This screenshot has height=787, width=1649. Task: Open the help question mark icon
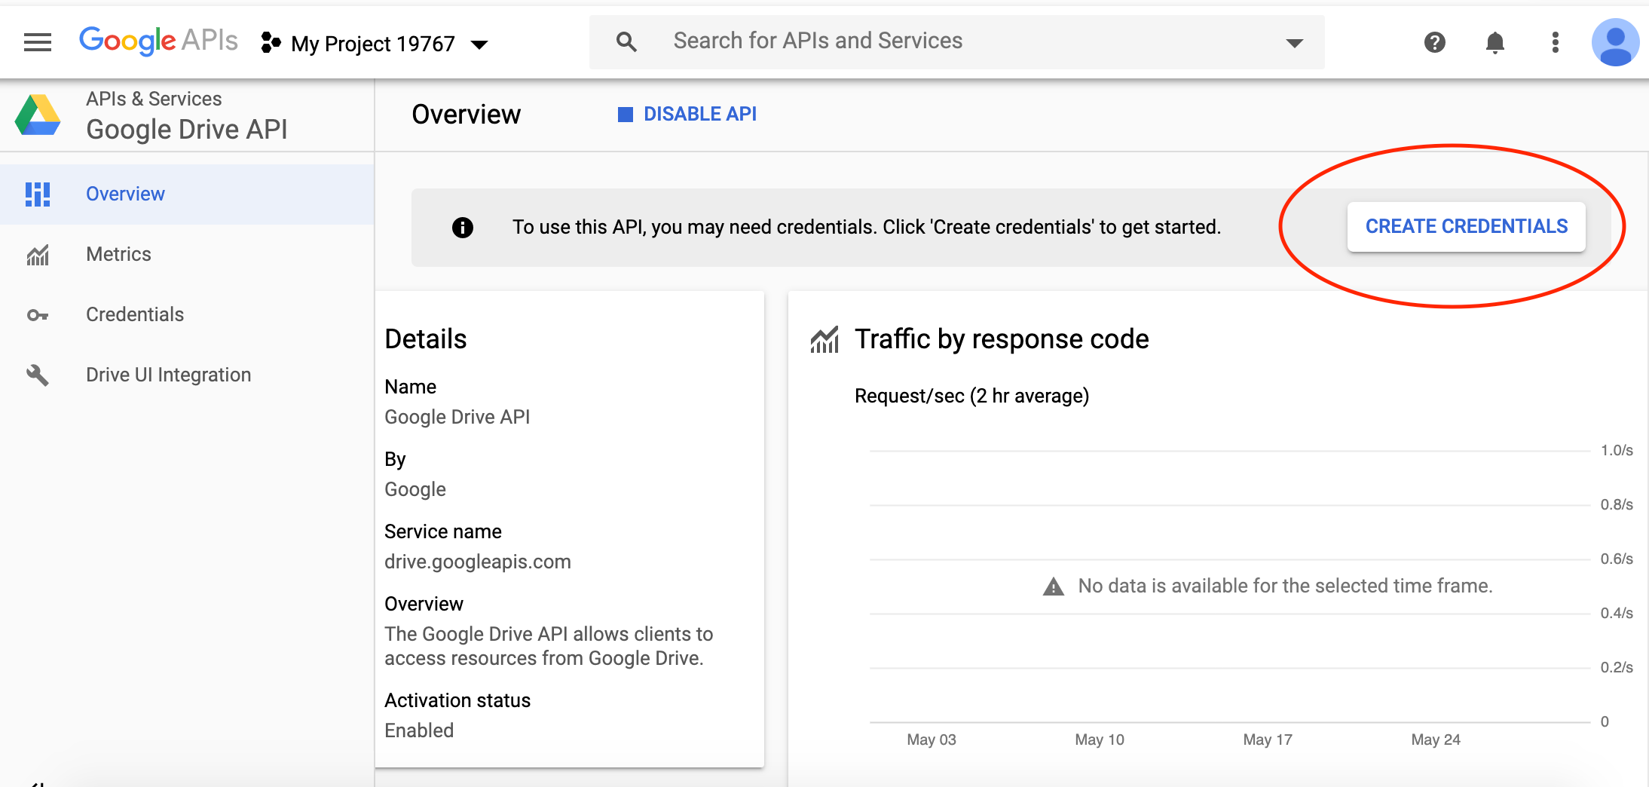[1434, 42]
